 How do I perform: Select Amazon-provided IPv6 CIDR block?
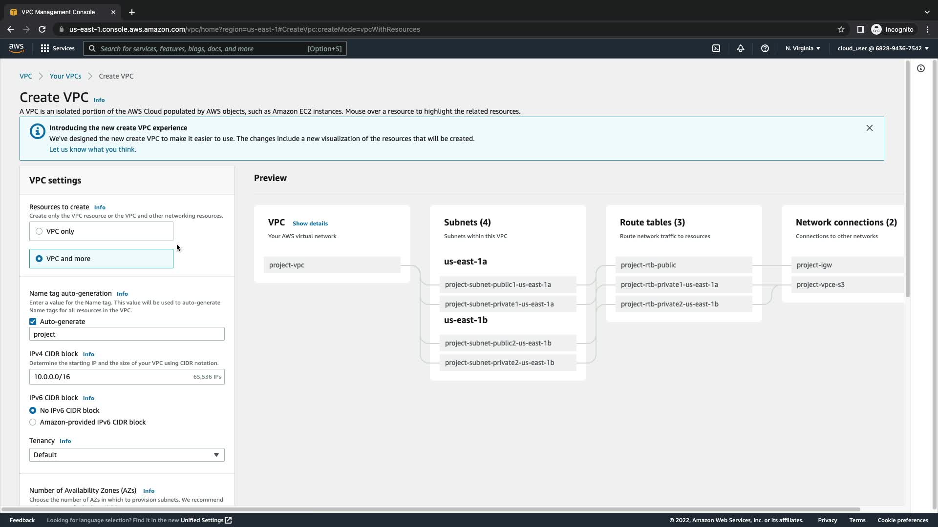33,422
